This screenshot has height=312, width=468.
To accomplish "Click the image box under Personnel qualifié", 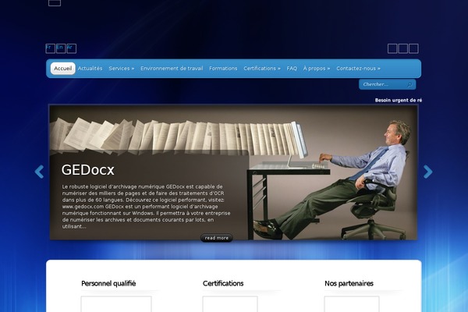I will coord(116,304).
